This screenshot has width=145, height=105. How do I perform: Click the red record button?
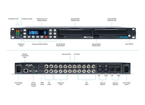pos(46,37)
